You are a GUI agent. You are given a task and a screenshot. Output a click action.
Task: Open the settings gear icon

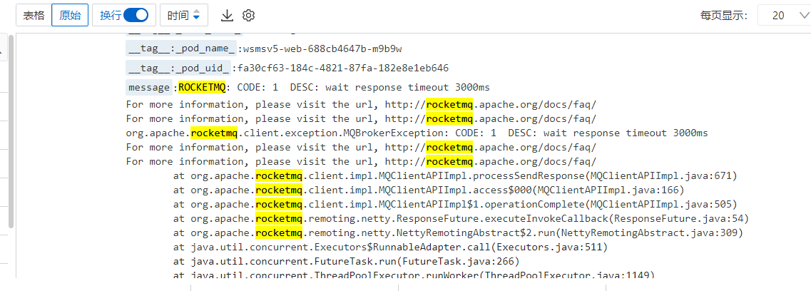coord(249,16)
